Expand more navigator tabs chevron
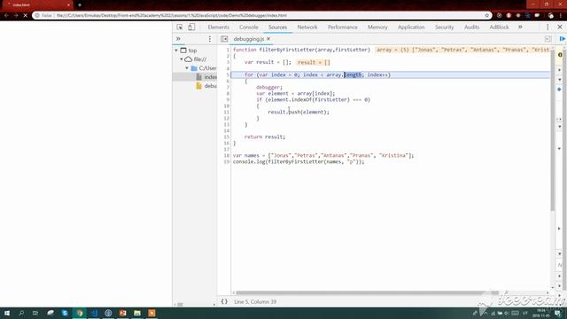This screenshot has height=319, width=567. click(x=178, y=39)
